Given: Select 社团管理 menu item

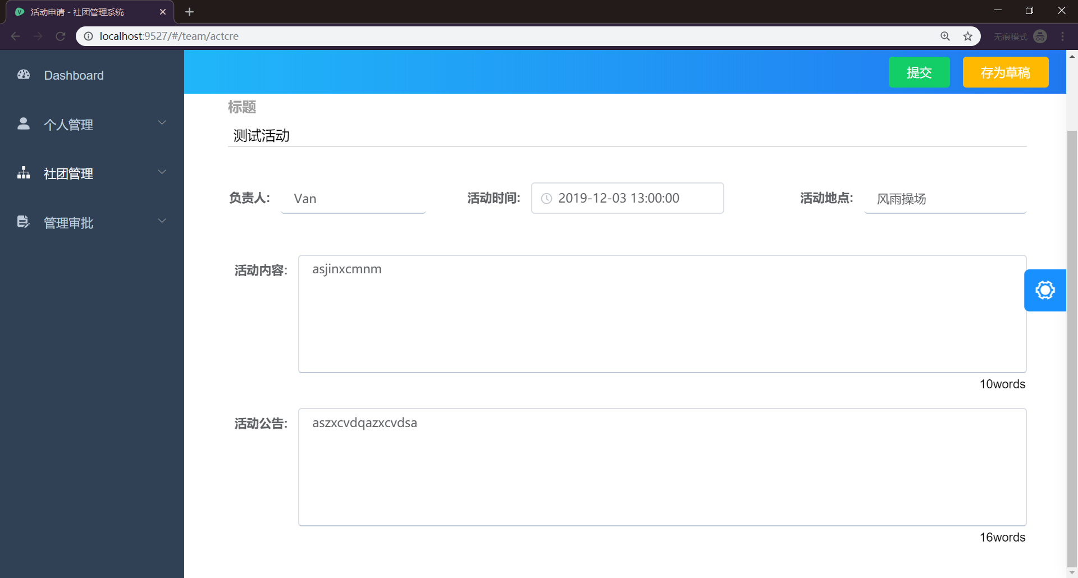Looking at the screenshot, I should [92, 173].
